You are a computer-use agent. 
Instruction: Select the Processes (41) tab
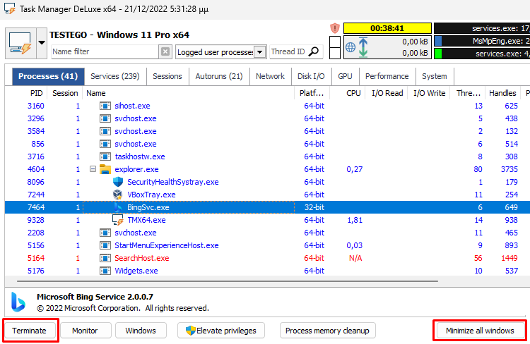tap(48, 76)
